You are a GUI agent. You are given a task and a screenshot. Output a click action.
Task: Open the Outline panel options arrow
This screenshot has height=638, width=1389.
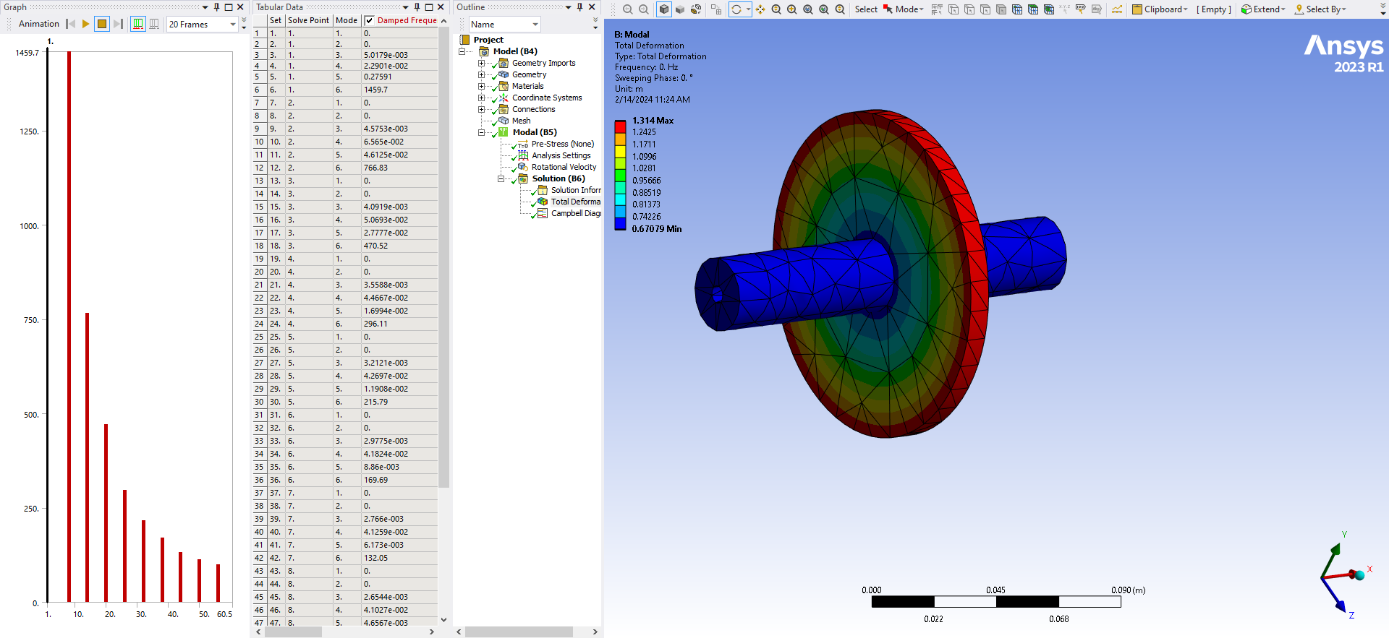(x=569, y=7)
